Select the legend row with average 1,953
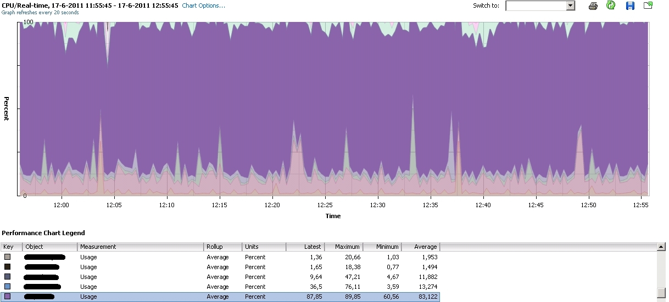669x302 pixels. [220, 257]
